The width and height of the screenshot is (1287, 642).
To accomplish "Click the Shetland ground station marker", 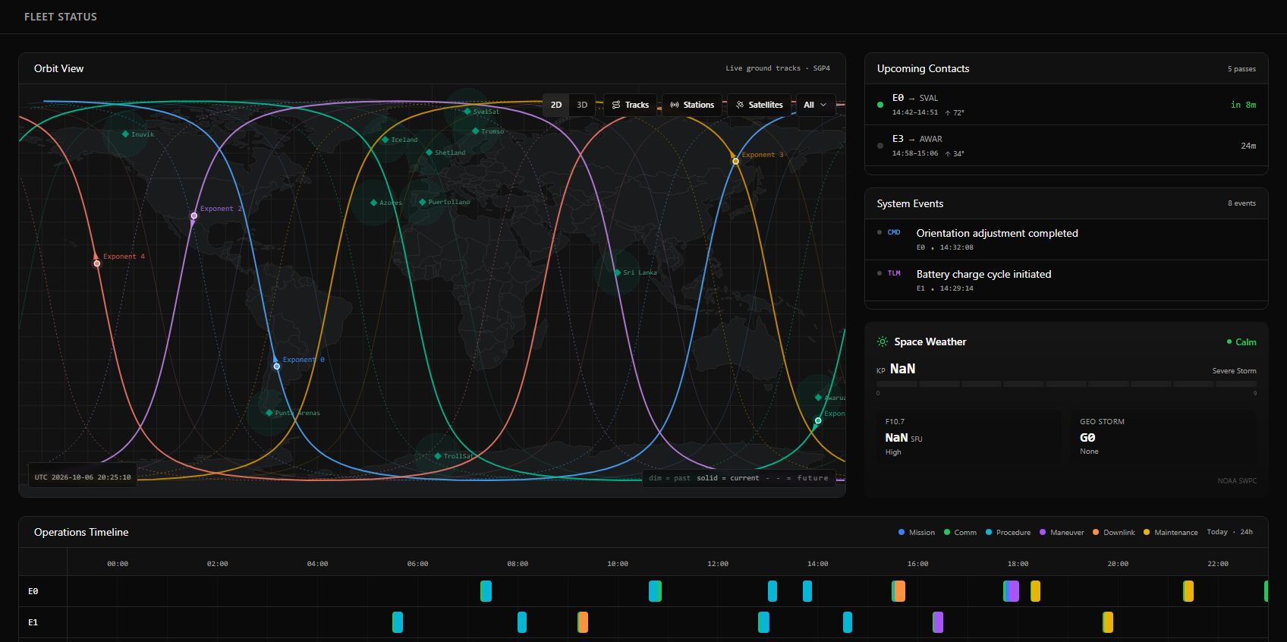I will (429, 153).
